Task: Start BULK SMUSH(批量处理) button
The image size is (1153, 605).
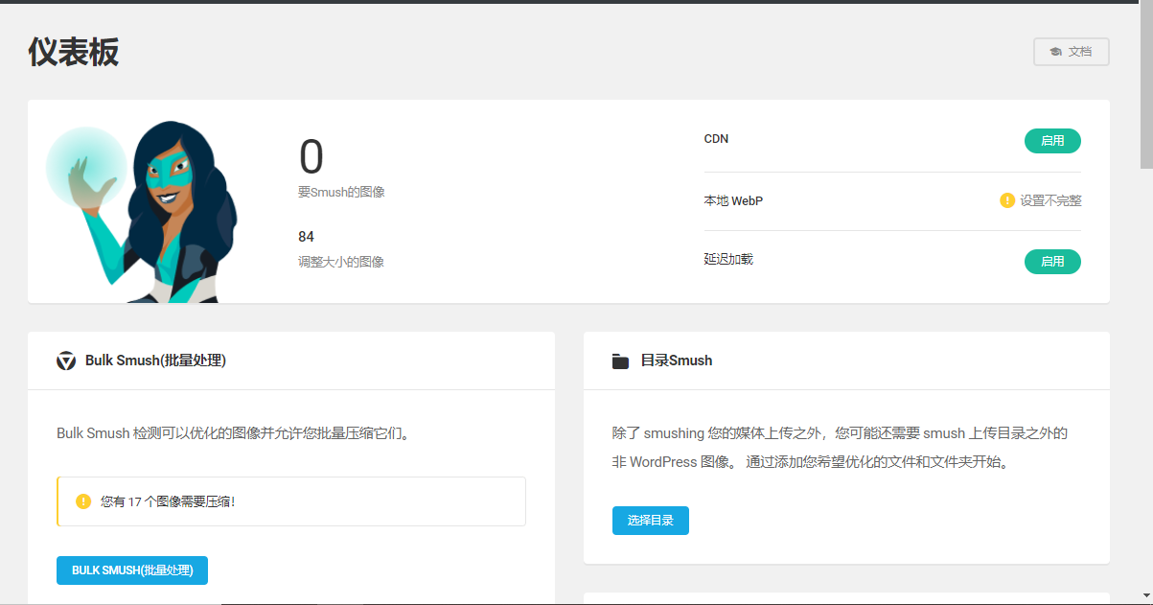Action: (x=132, y=570)
